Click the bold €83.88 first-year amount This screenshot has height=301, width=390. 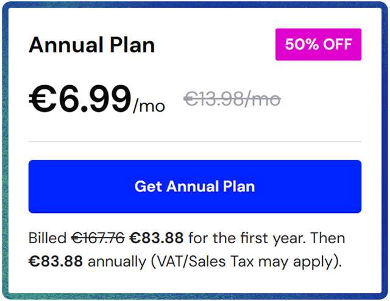pos(156,237)
